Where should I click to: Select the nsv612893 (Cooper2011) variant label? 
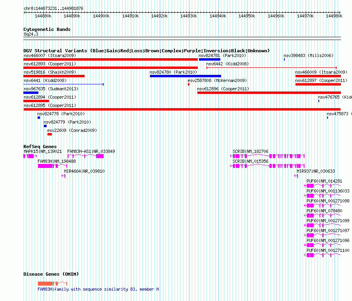(x=50, y=64)
